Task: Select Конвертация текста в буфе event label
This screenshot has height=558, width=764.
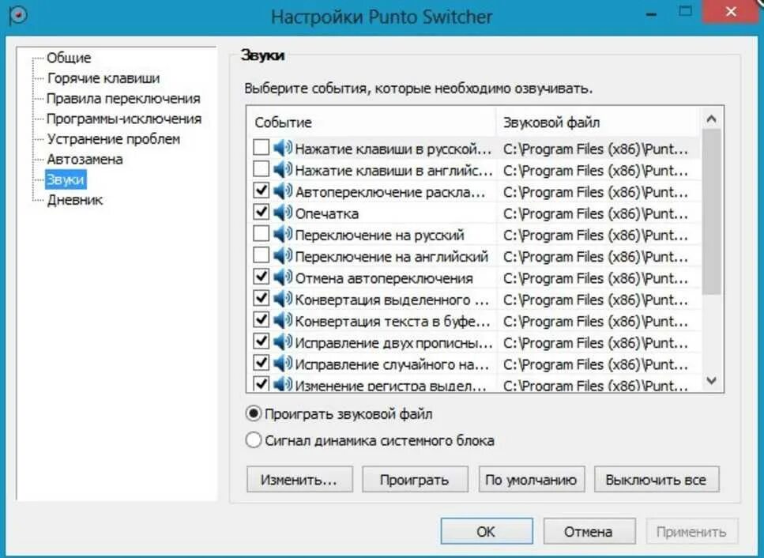Action: [393, 321]
